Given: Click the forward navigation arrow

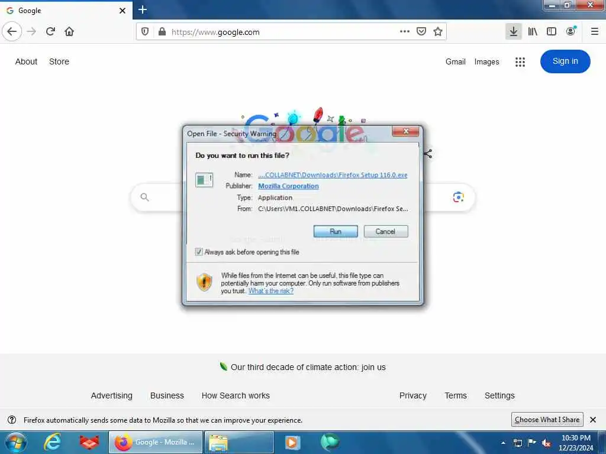Looking at the screenshot, I should (32, 32).
